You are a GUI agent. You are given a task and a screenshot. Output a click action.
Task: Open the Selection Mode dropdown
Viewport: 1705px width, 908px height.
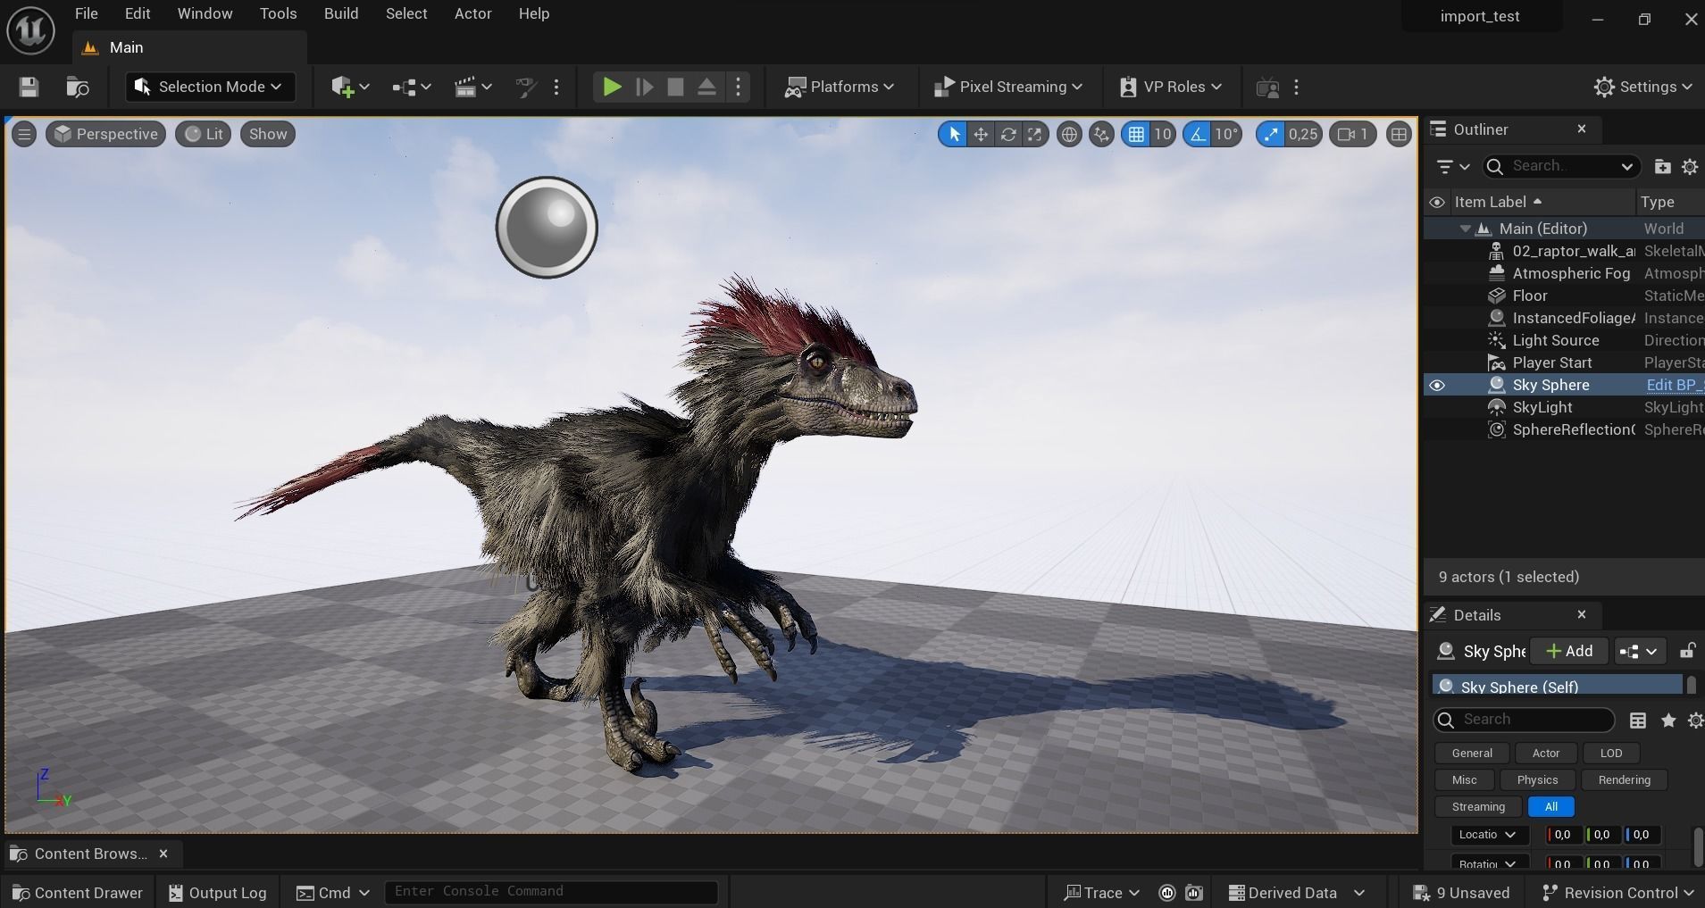(x=210, y=87)
